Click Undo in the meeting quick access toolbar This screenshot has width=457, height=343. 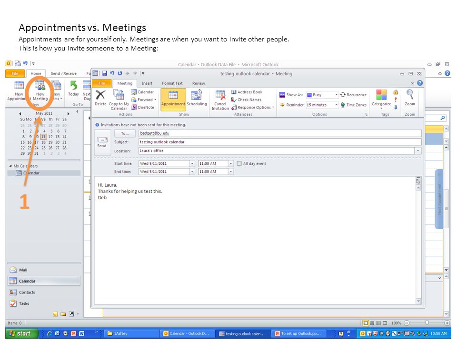(x=112, y=73)
